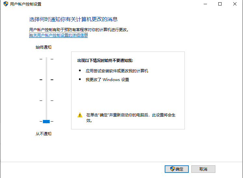Open the 有关用户帐户控制设置的详细信息 link

[58, 35]
